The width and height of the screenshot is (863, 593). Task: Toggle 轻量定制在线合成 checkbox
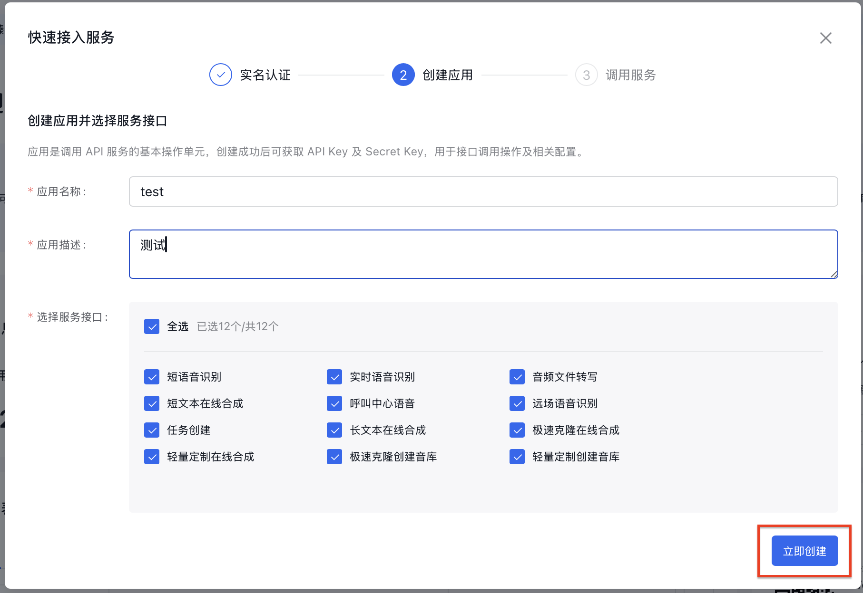152,457
